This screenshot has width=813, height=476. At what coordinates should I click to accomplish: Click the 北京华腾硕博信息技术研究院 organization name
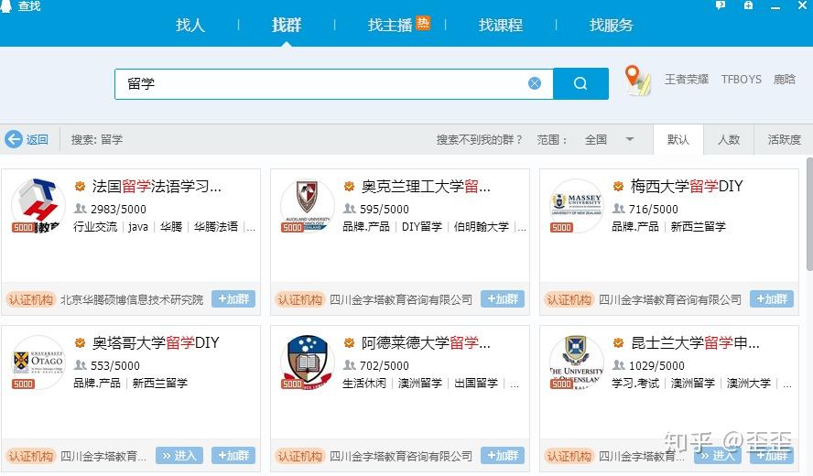[x=132, y=299]
